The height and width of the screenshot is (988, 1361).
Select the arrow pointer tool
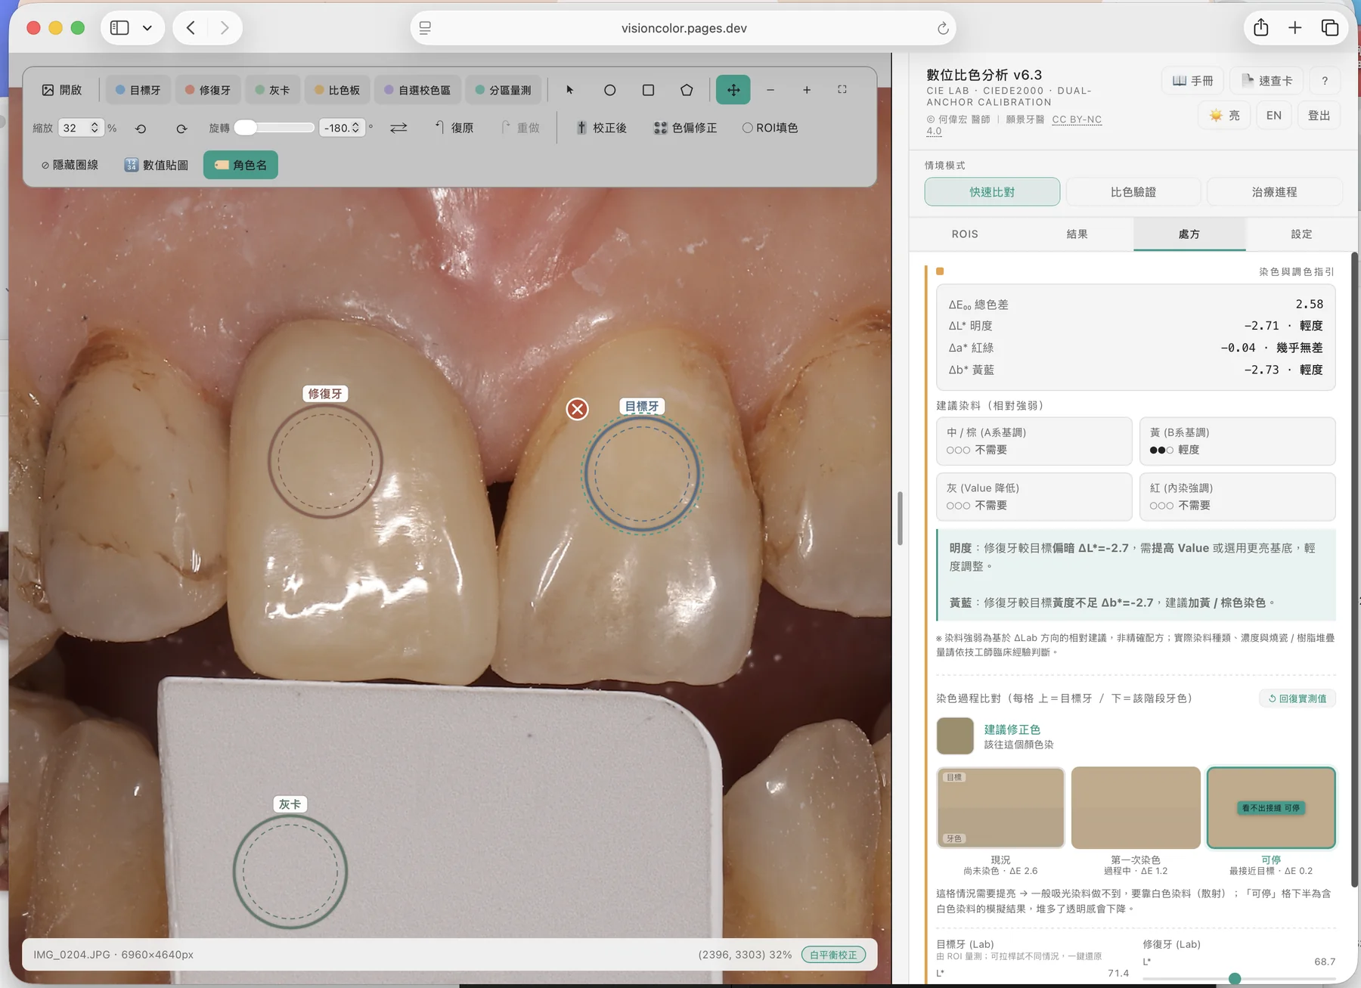click(x=570, y=90)
